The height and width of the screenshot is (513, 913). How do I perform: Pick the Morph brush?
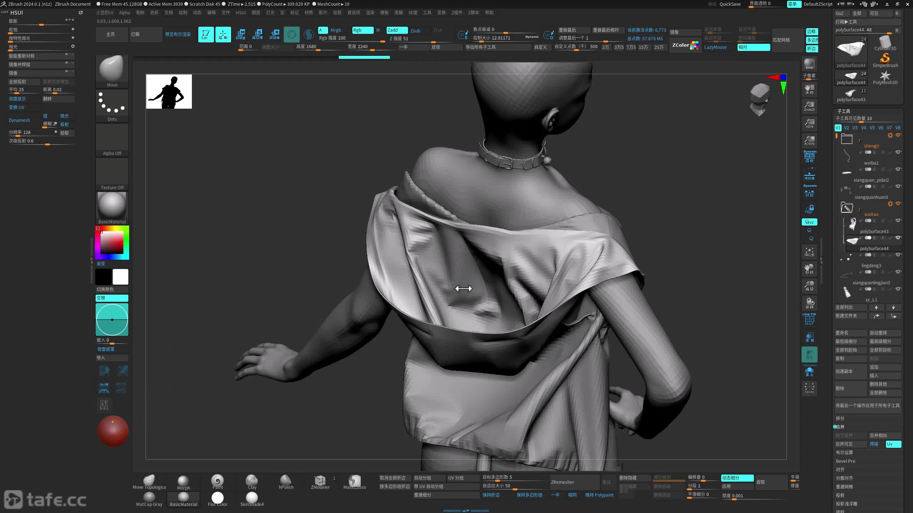183,482
